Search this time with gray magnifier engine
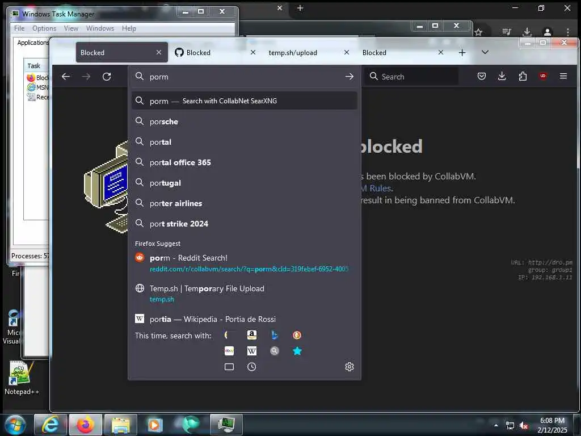The width and height of the screenshot is (581, 436). (x=274, y=351)
